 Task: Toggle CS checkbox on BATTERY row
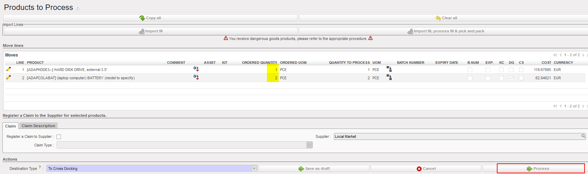coord(521,78)
